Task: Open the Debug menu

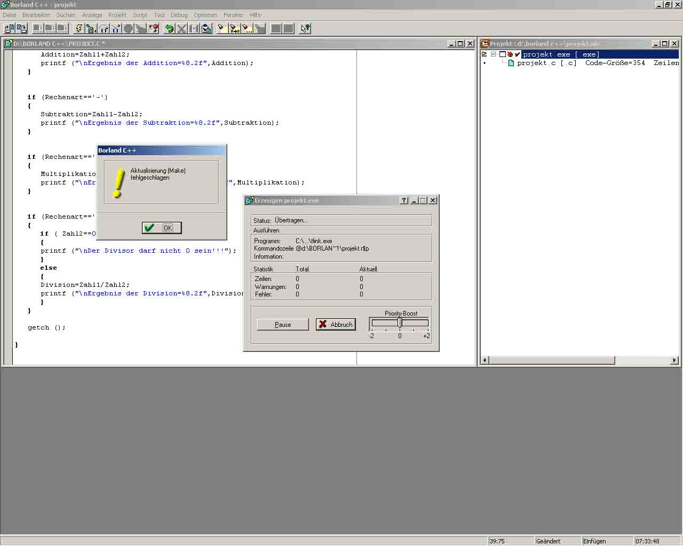Action: click(x=179, y=15)
